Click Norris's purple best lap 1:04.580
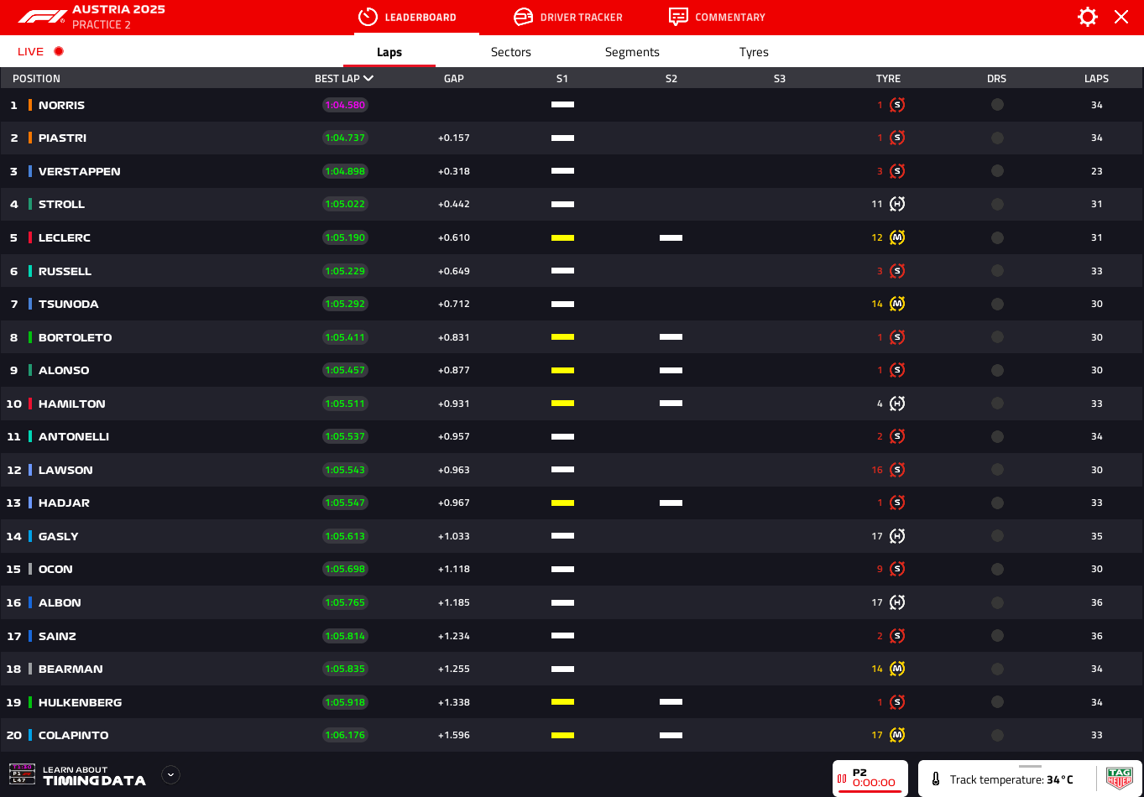The image size is (1144, 797). (x=345, y=105)
